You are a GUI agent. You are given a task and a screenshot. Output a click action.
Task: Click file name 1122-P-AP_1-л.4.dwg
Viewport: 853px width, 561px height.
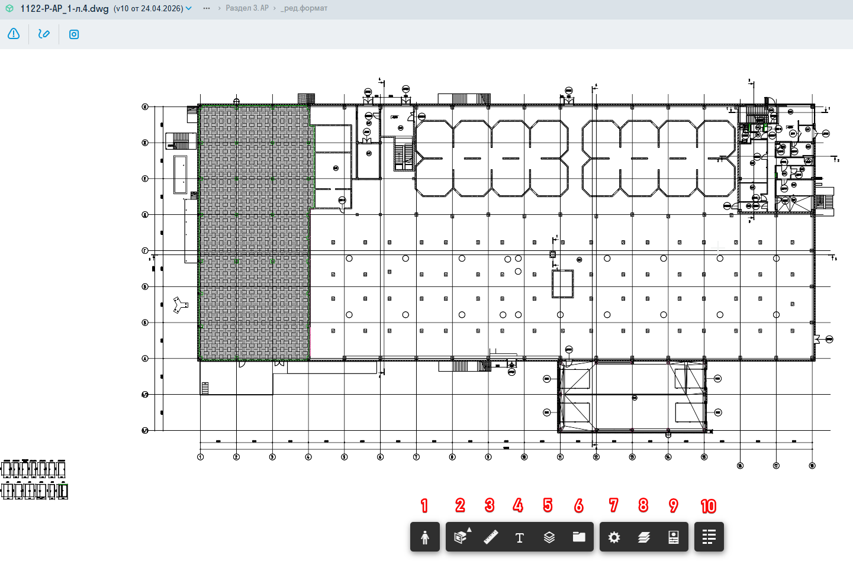click(x=65, y=8)
